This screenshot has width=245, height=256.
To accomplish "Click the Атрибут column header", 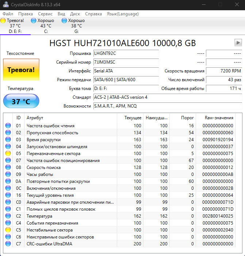I will click(70, 118).
